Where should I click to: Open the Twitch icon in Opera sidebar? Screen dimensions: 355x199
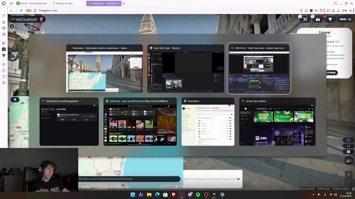4,43
